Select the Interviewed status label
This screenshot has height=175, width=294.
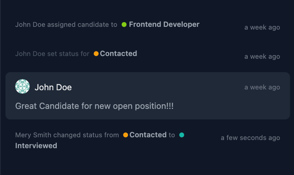click(x=36, y=146)
